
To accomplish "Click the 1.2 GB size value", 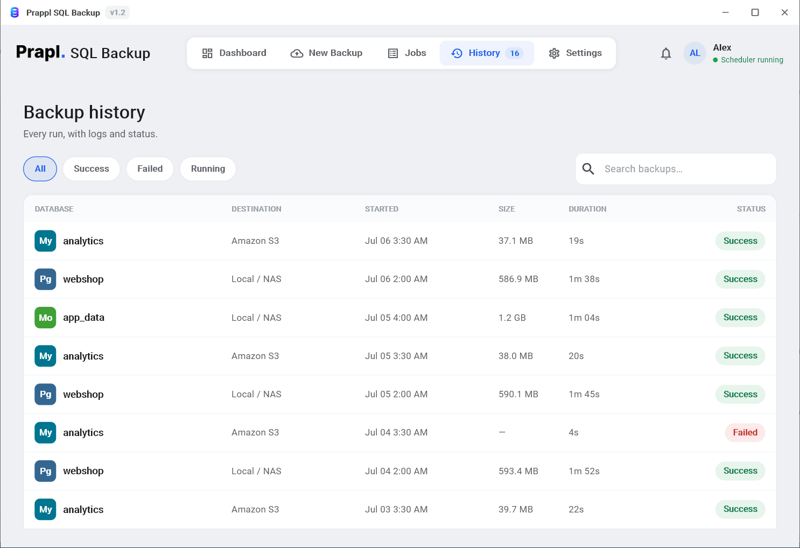I will click(512, 318).
